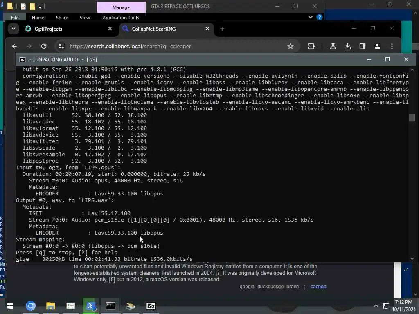Open the google link under search result

(247, 287)
